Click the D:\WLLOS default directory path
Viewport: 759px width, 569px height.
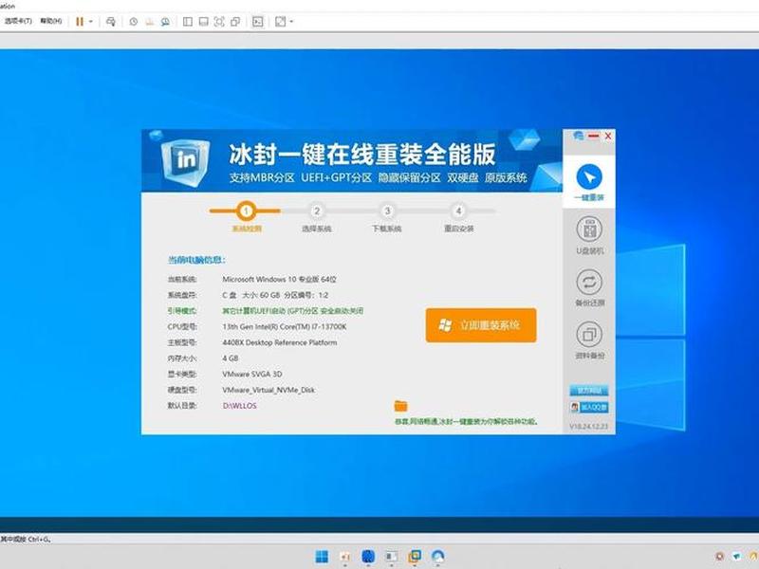point(240,406)
